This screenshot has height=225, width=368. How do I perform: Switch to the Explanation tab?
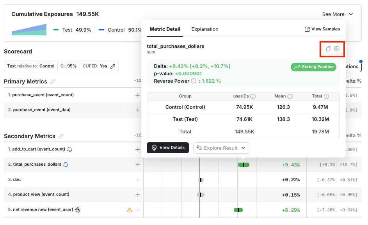tap(205, 29)
